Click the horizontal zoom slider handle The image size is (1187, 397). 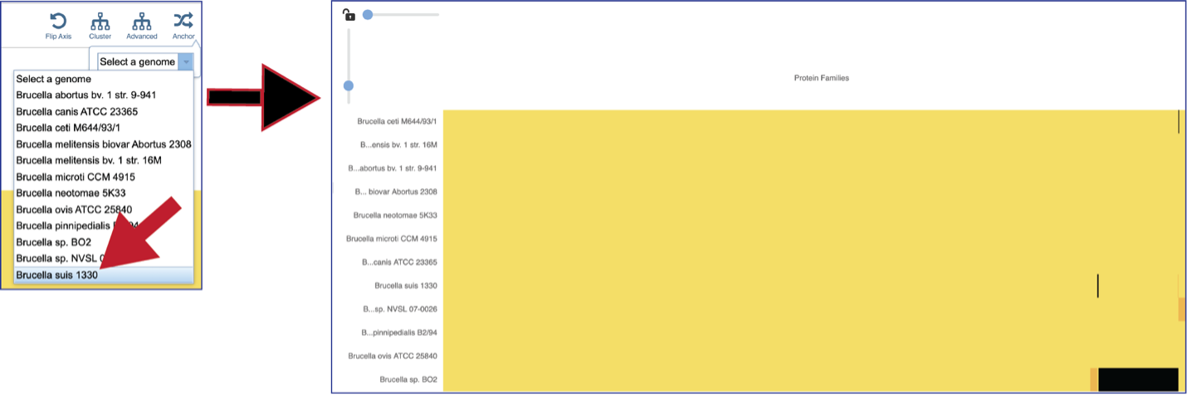coord(368,14)
